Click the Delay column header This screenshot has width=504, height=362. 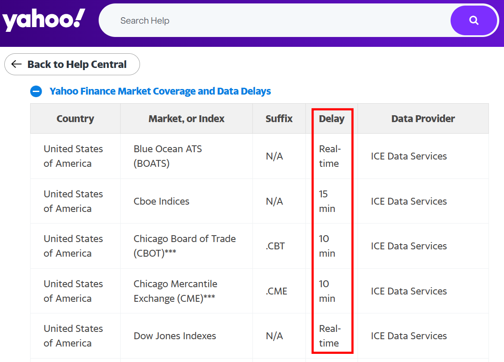tap(332, 118)
